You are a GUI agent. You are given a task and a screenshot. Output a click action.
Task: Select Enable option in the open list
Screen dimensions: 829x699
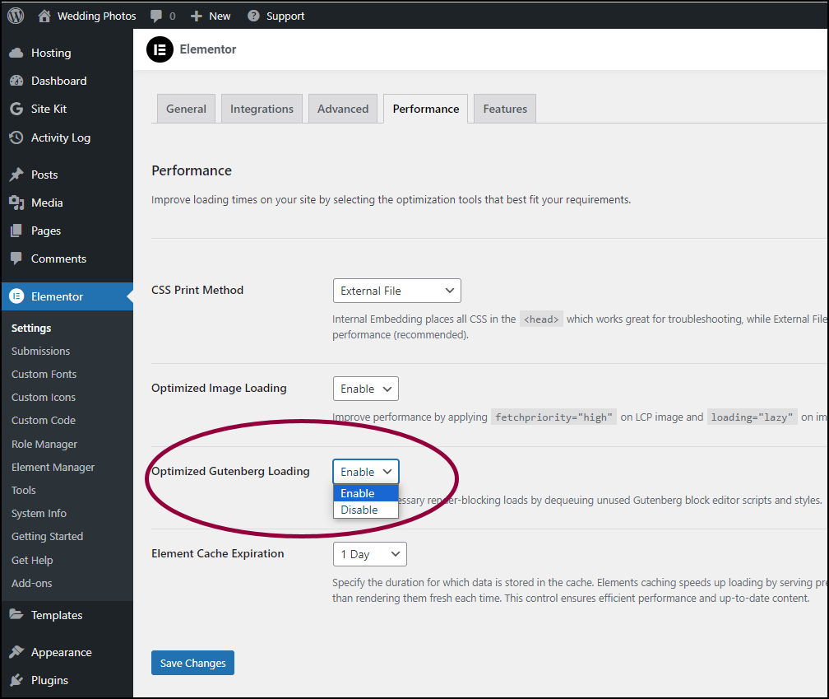tap(366, 493)
